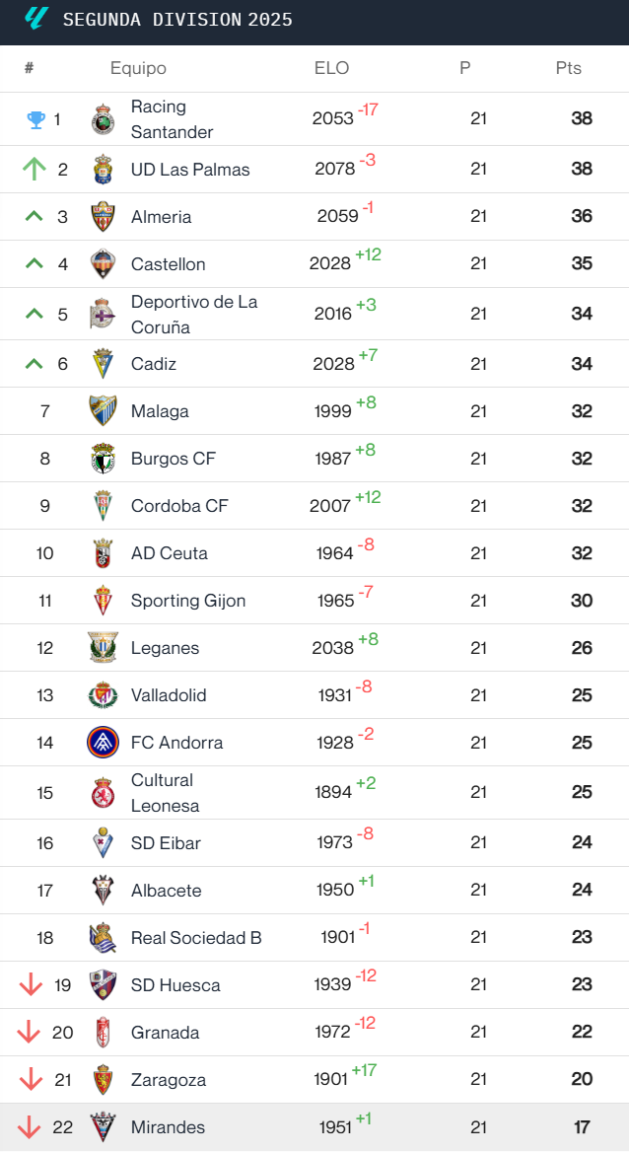Select the SEGUNDA DIVISION 2025 header

[177, 20]
